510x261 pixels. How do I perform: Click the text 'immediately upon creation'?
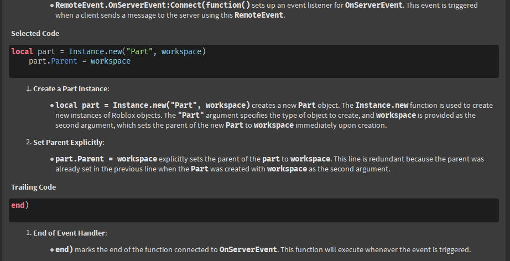pos(341,126)
